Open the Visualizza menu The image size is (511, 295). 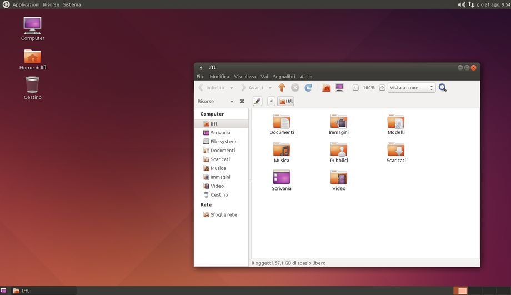click(244, 77)
